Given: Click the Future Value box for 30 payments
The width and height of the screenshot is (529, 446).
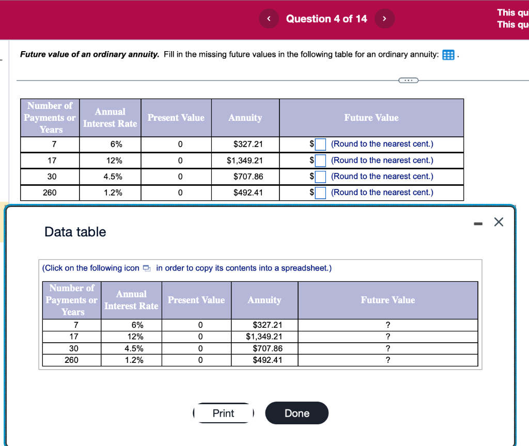Looking at the screenshot, I should (x=320, y=176).
